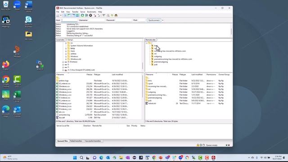Toggle transfer queue display
288x162 pixels.
[77, 15]
